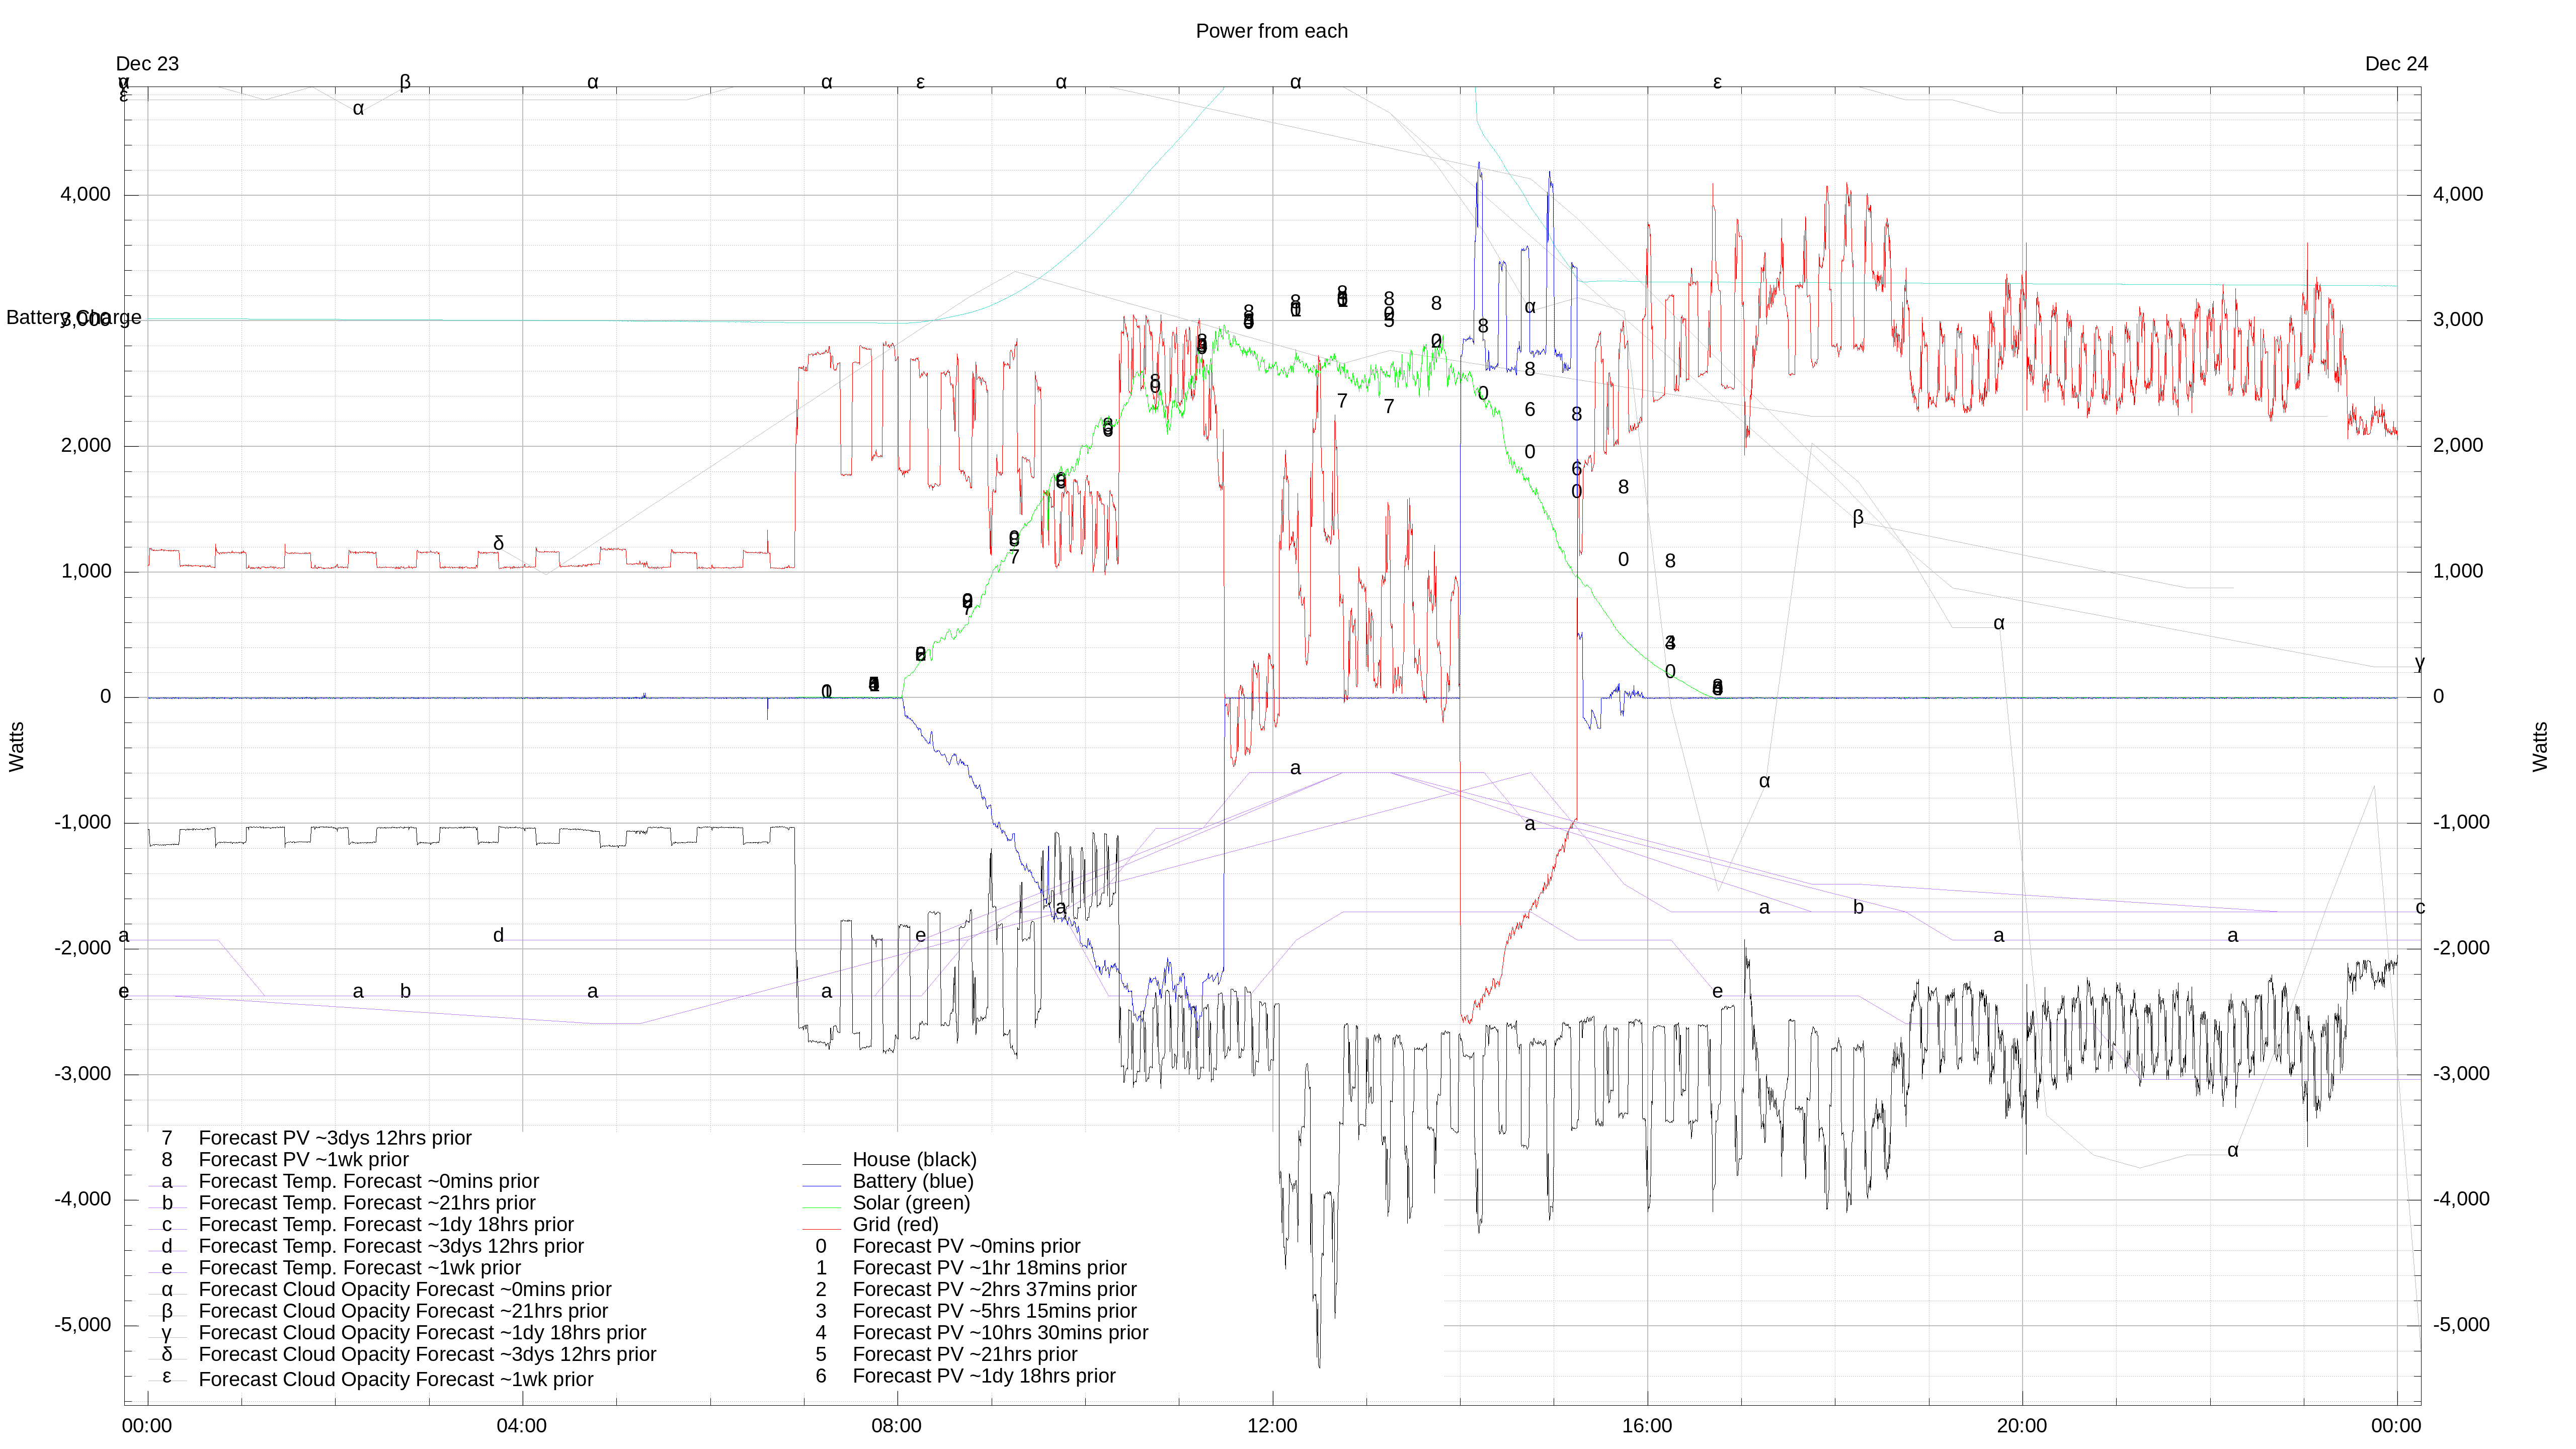2576x1449 pixels.
Task: Pick "Forecast Cloud Opacity Forecast ~21hrs prior" entry
Action: click(403, 1311)
